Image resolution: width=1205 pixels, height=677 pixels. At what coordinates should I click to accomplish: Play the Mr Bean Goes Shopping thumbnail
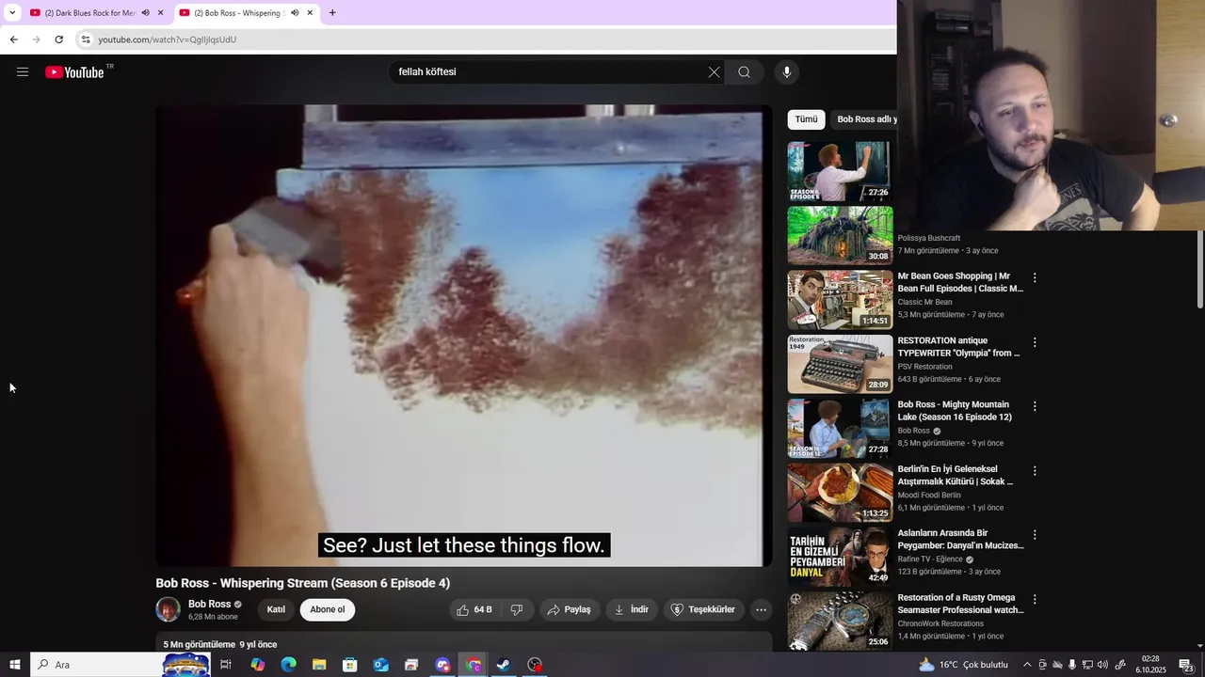pos(840,299)
